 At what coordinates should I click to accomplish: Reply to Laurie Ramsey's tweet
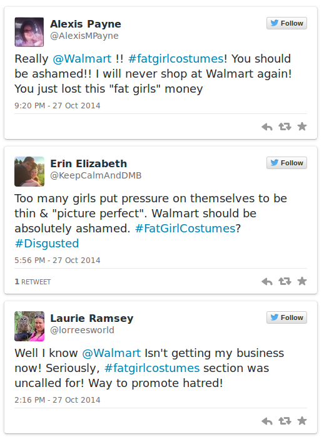click(x=267, y=421)
